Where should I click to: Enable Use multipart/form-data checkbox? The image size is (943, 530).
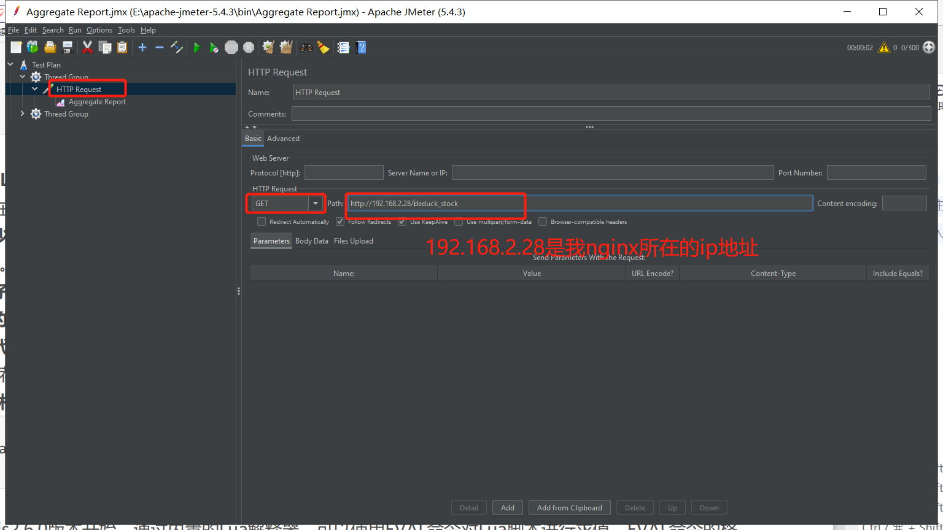tap(459, 221)
